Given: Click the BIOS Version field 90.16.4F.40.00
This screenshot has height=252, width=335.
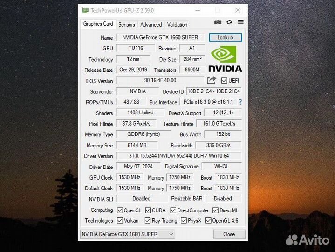Looking at the screenshot, I should (x=160, y=80).
